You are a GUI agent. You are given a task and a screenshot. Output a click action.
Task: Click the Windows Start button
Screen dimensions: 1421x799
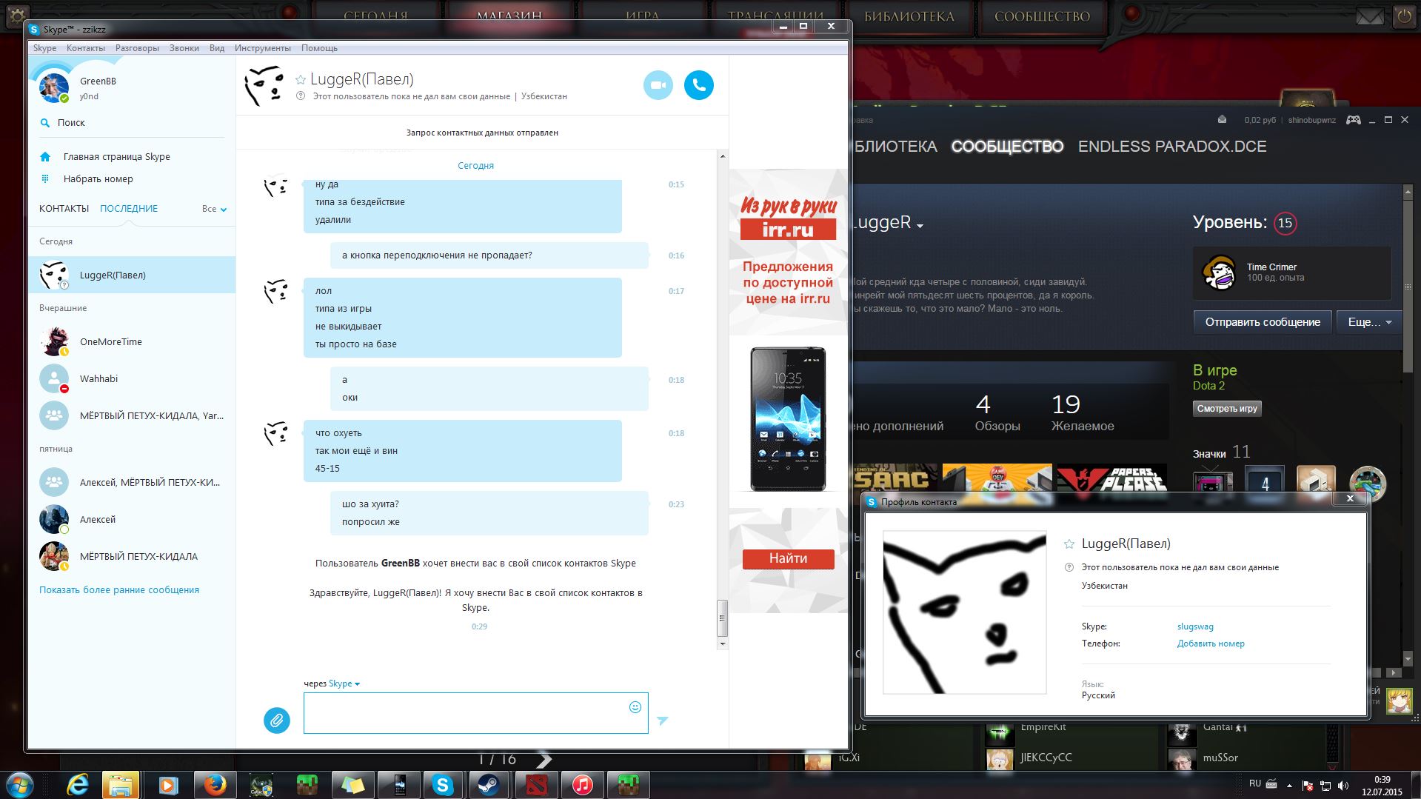click(20, 784)
